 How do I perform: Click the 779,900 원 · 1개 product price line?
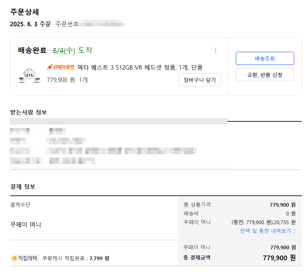[x=67, y=80]
